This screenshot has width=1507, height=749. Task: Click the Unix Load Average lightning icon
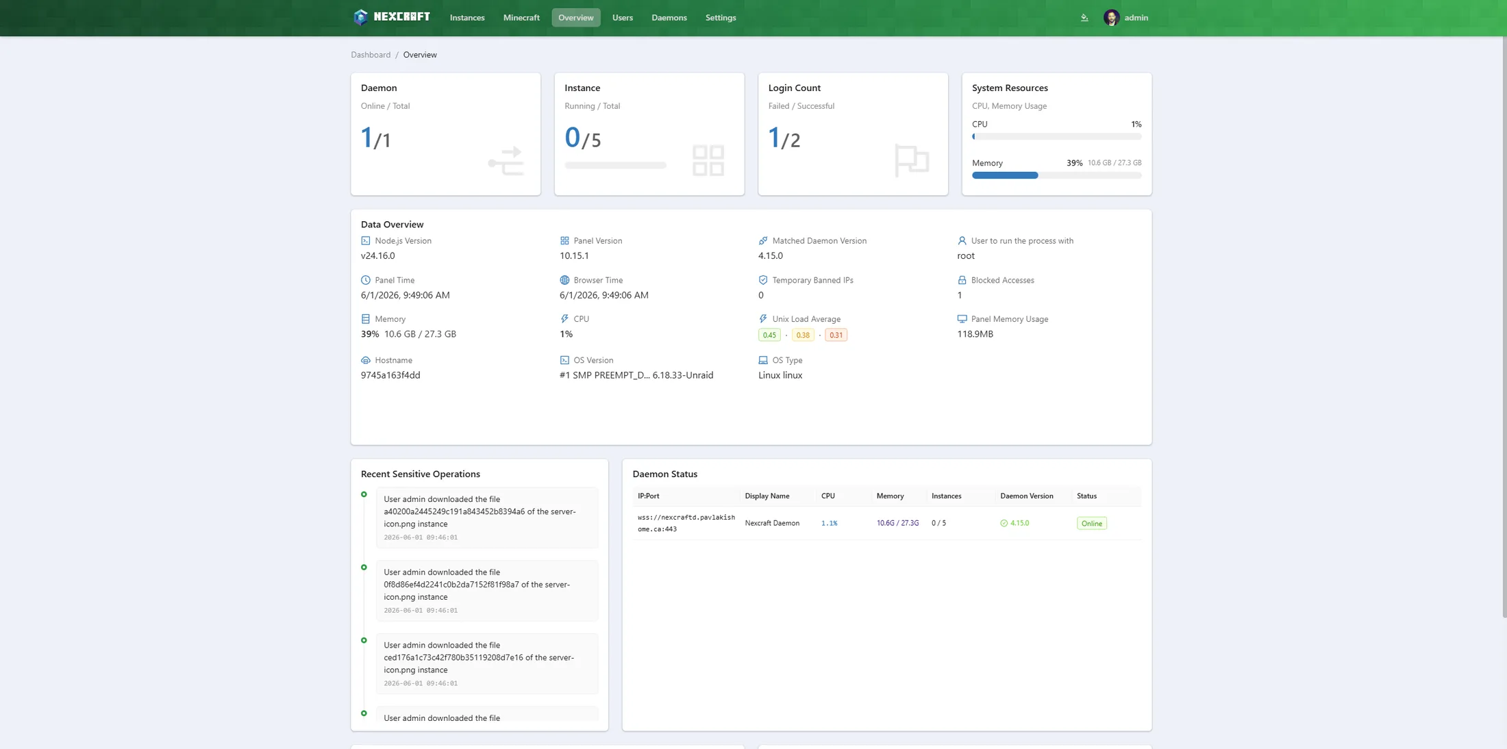pos(763,319)
